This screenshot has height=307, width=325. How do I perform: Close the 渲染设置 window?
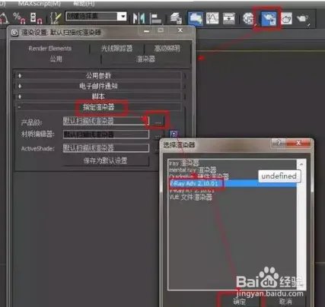(180, 30)
